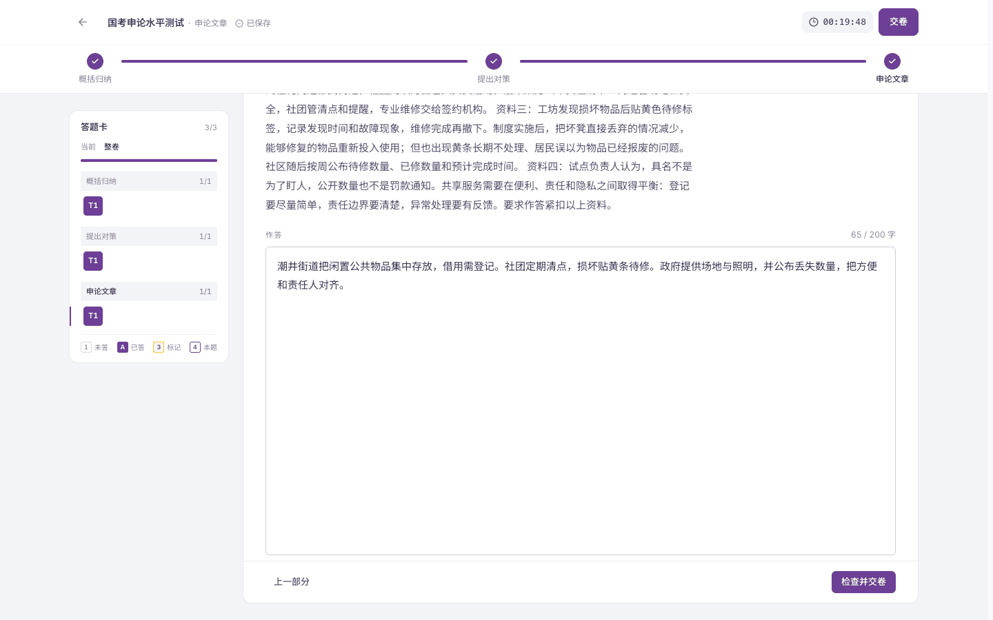Submit the exam with the top 交卷 button
Viewport: 993px width, 620px height.
coord(899,22)
